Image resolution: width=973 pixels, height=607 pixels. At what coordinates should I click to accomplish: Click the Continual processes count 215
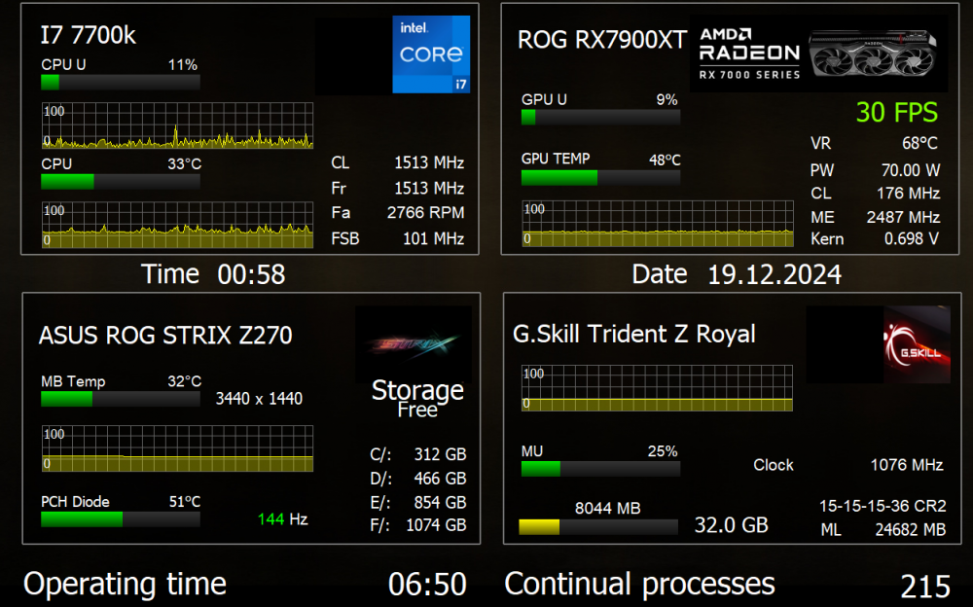coord(924,586)
